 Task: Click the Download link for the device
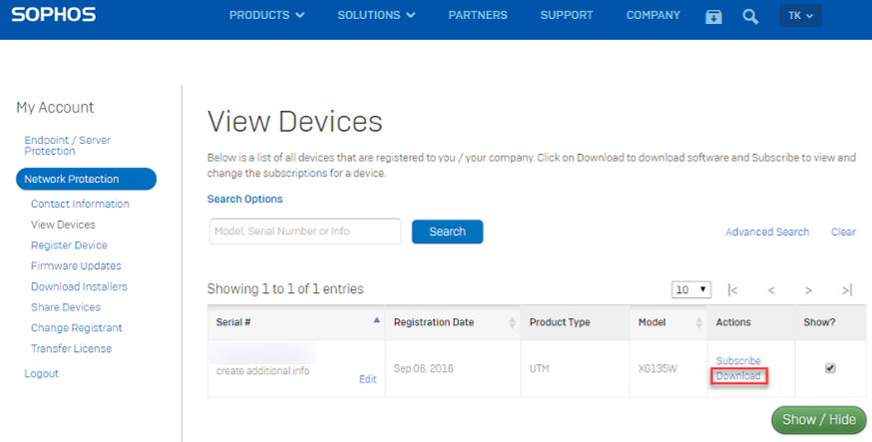pos(738,376)
